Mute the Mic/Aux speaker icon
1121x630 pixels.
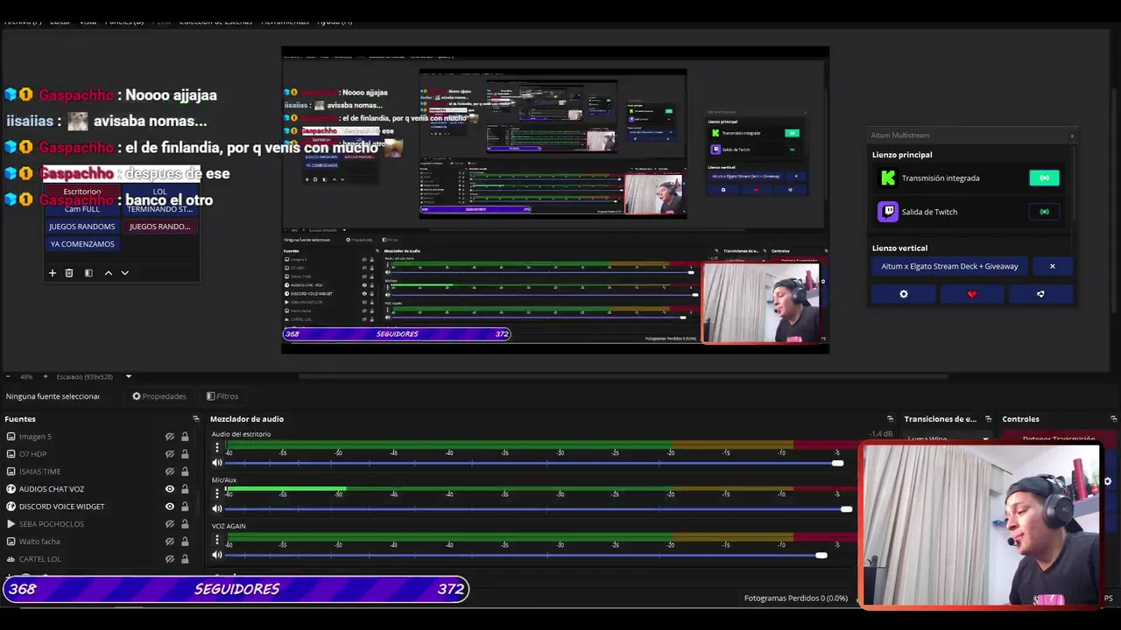click(x=217, y=509)
